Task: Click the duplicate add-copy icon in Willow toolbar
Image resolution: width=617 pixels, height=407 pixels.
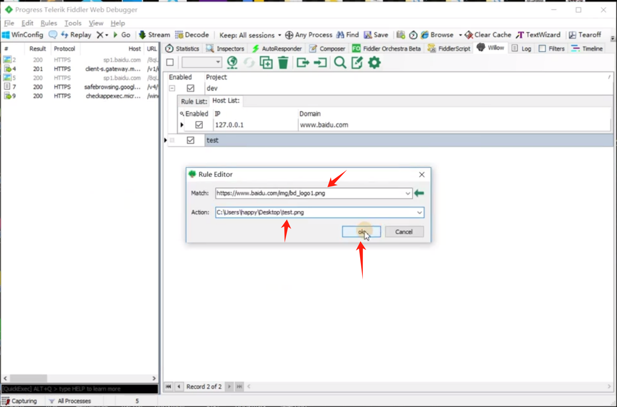Action: coord(266,62)
